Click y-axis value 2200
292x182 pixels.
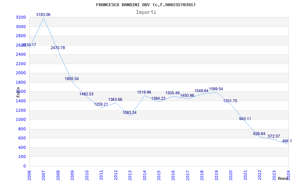click(21, 64)
